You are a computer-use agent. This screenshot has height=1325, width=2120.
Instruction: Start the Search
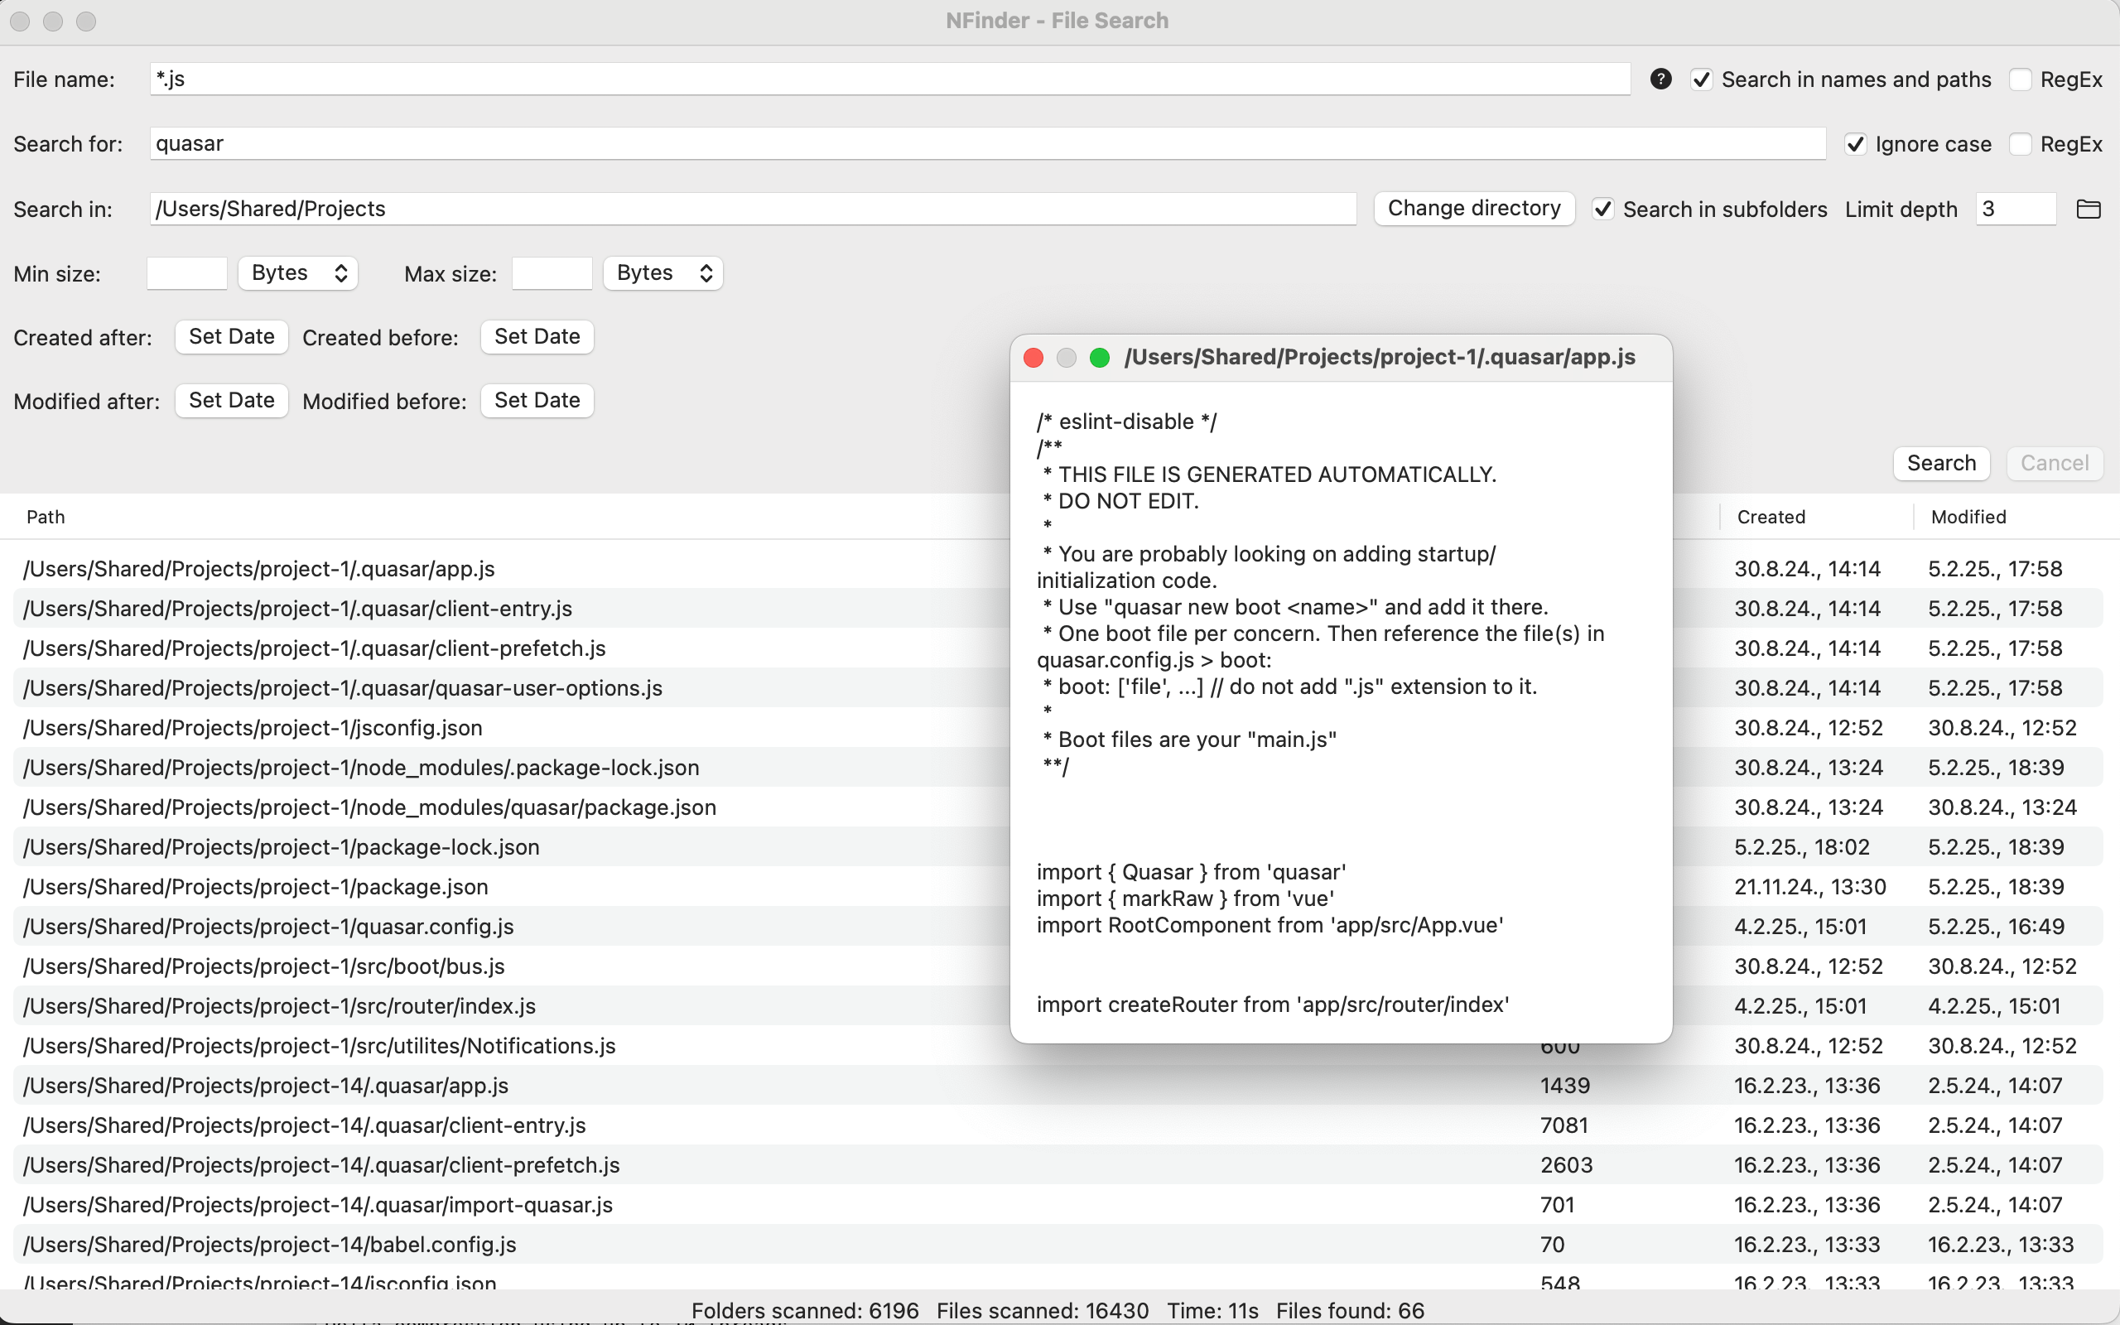1941,463
